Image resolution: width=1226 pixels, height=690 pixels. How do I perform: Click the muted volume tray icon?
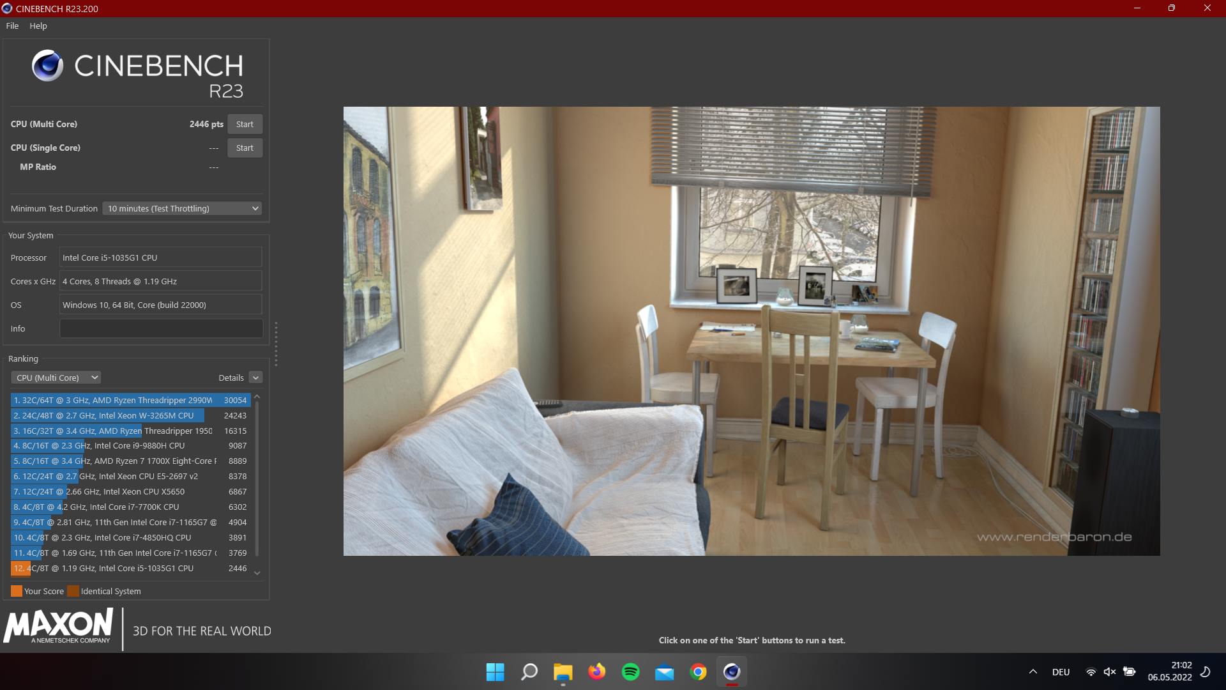coord(1110,672)
